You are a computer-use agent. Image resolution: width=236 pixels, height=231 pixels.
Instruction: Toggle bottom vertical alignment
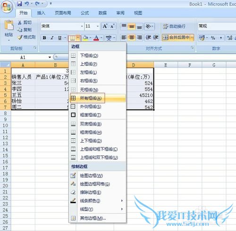click(x=139, y=26)
